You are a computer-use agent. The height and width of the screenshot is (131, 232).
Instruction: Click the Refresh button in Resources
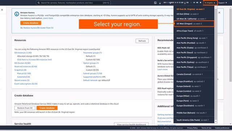click(x=142, y=41)
